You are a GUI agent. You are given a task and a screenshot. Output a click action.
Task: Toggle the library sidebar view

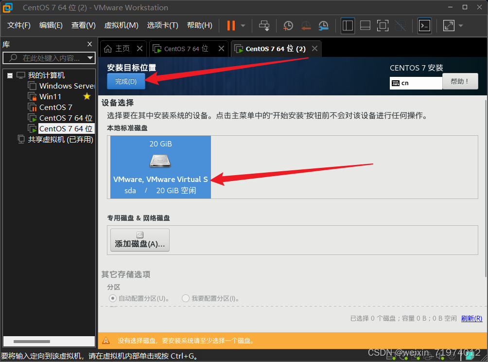pos(348,26)
